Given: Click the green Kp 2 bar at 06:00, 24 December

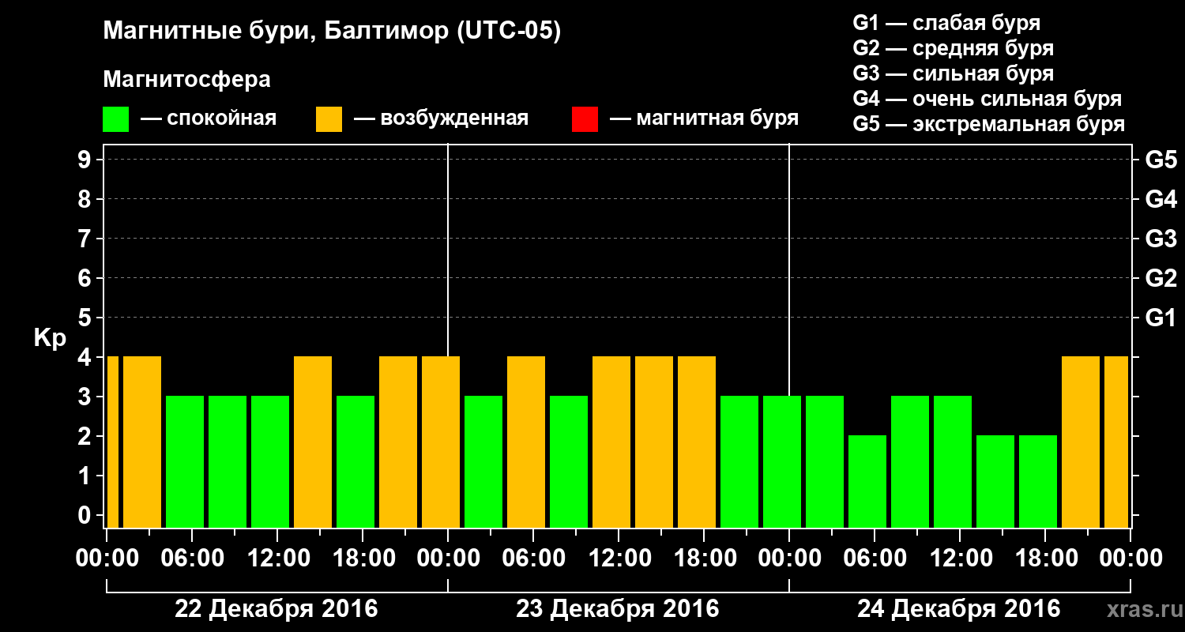Looking at the screenshot, I should pos(867,481).
